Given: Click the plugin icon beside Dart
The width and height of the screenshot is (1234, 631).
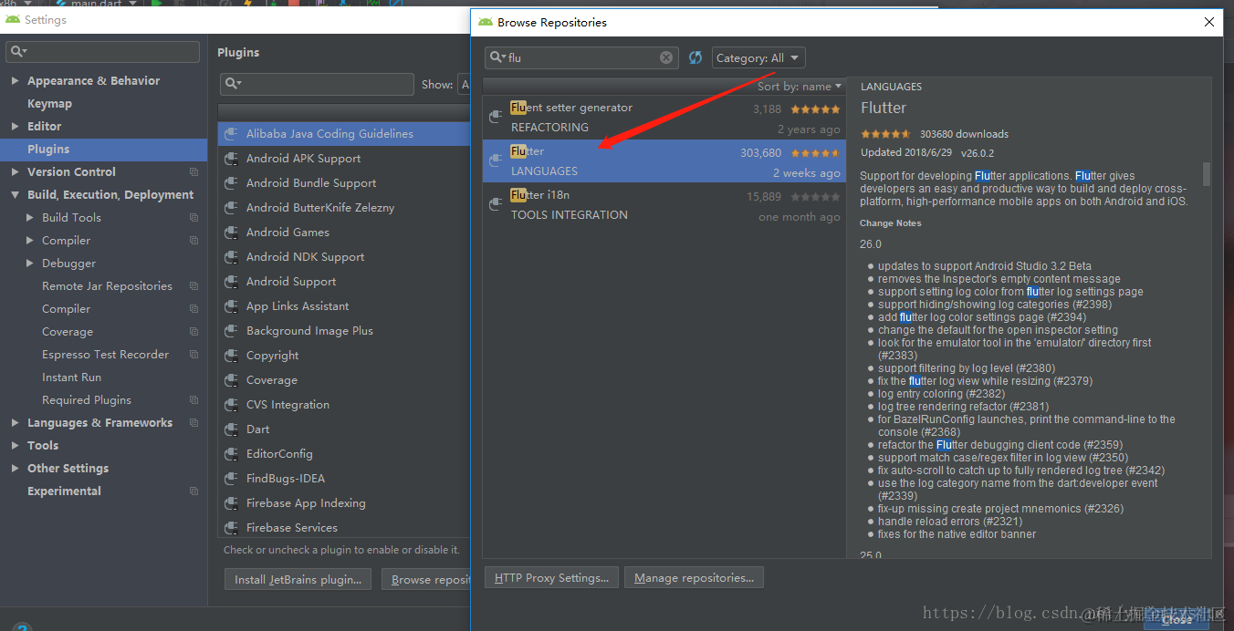Looking at the screenshot, I should (232, 429).
